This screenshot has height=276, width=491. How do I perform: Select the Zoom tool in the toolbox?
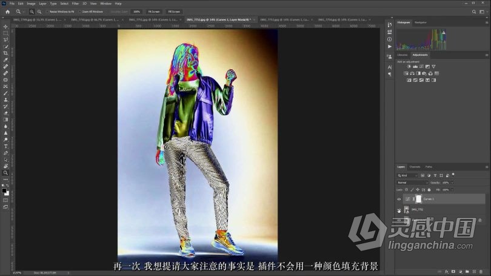5,173
